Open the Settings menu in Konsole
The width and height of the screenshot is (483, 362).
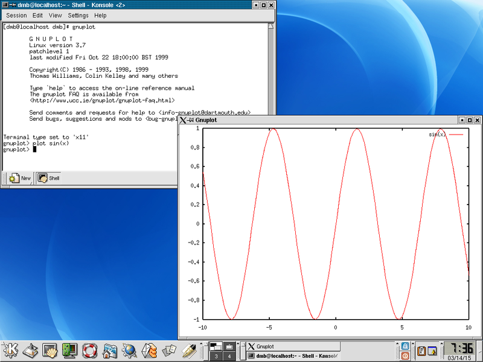pos(78,16)
